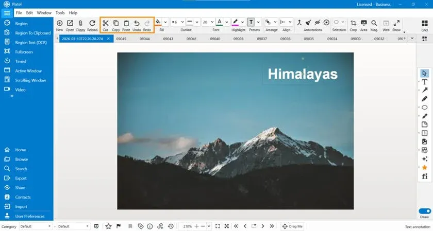Toggle annotation visibility eye icon
433x231 pixels.
click(x=318, y=22)
